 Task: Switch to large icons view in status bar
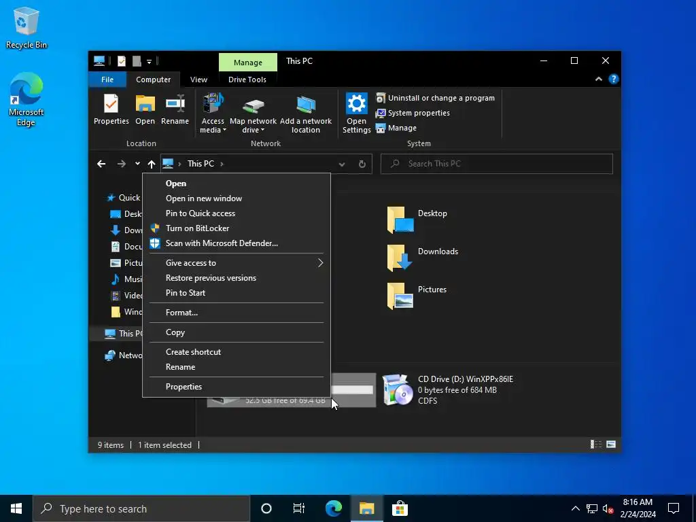pyautogui.click(x=611, y=445)
